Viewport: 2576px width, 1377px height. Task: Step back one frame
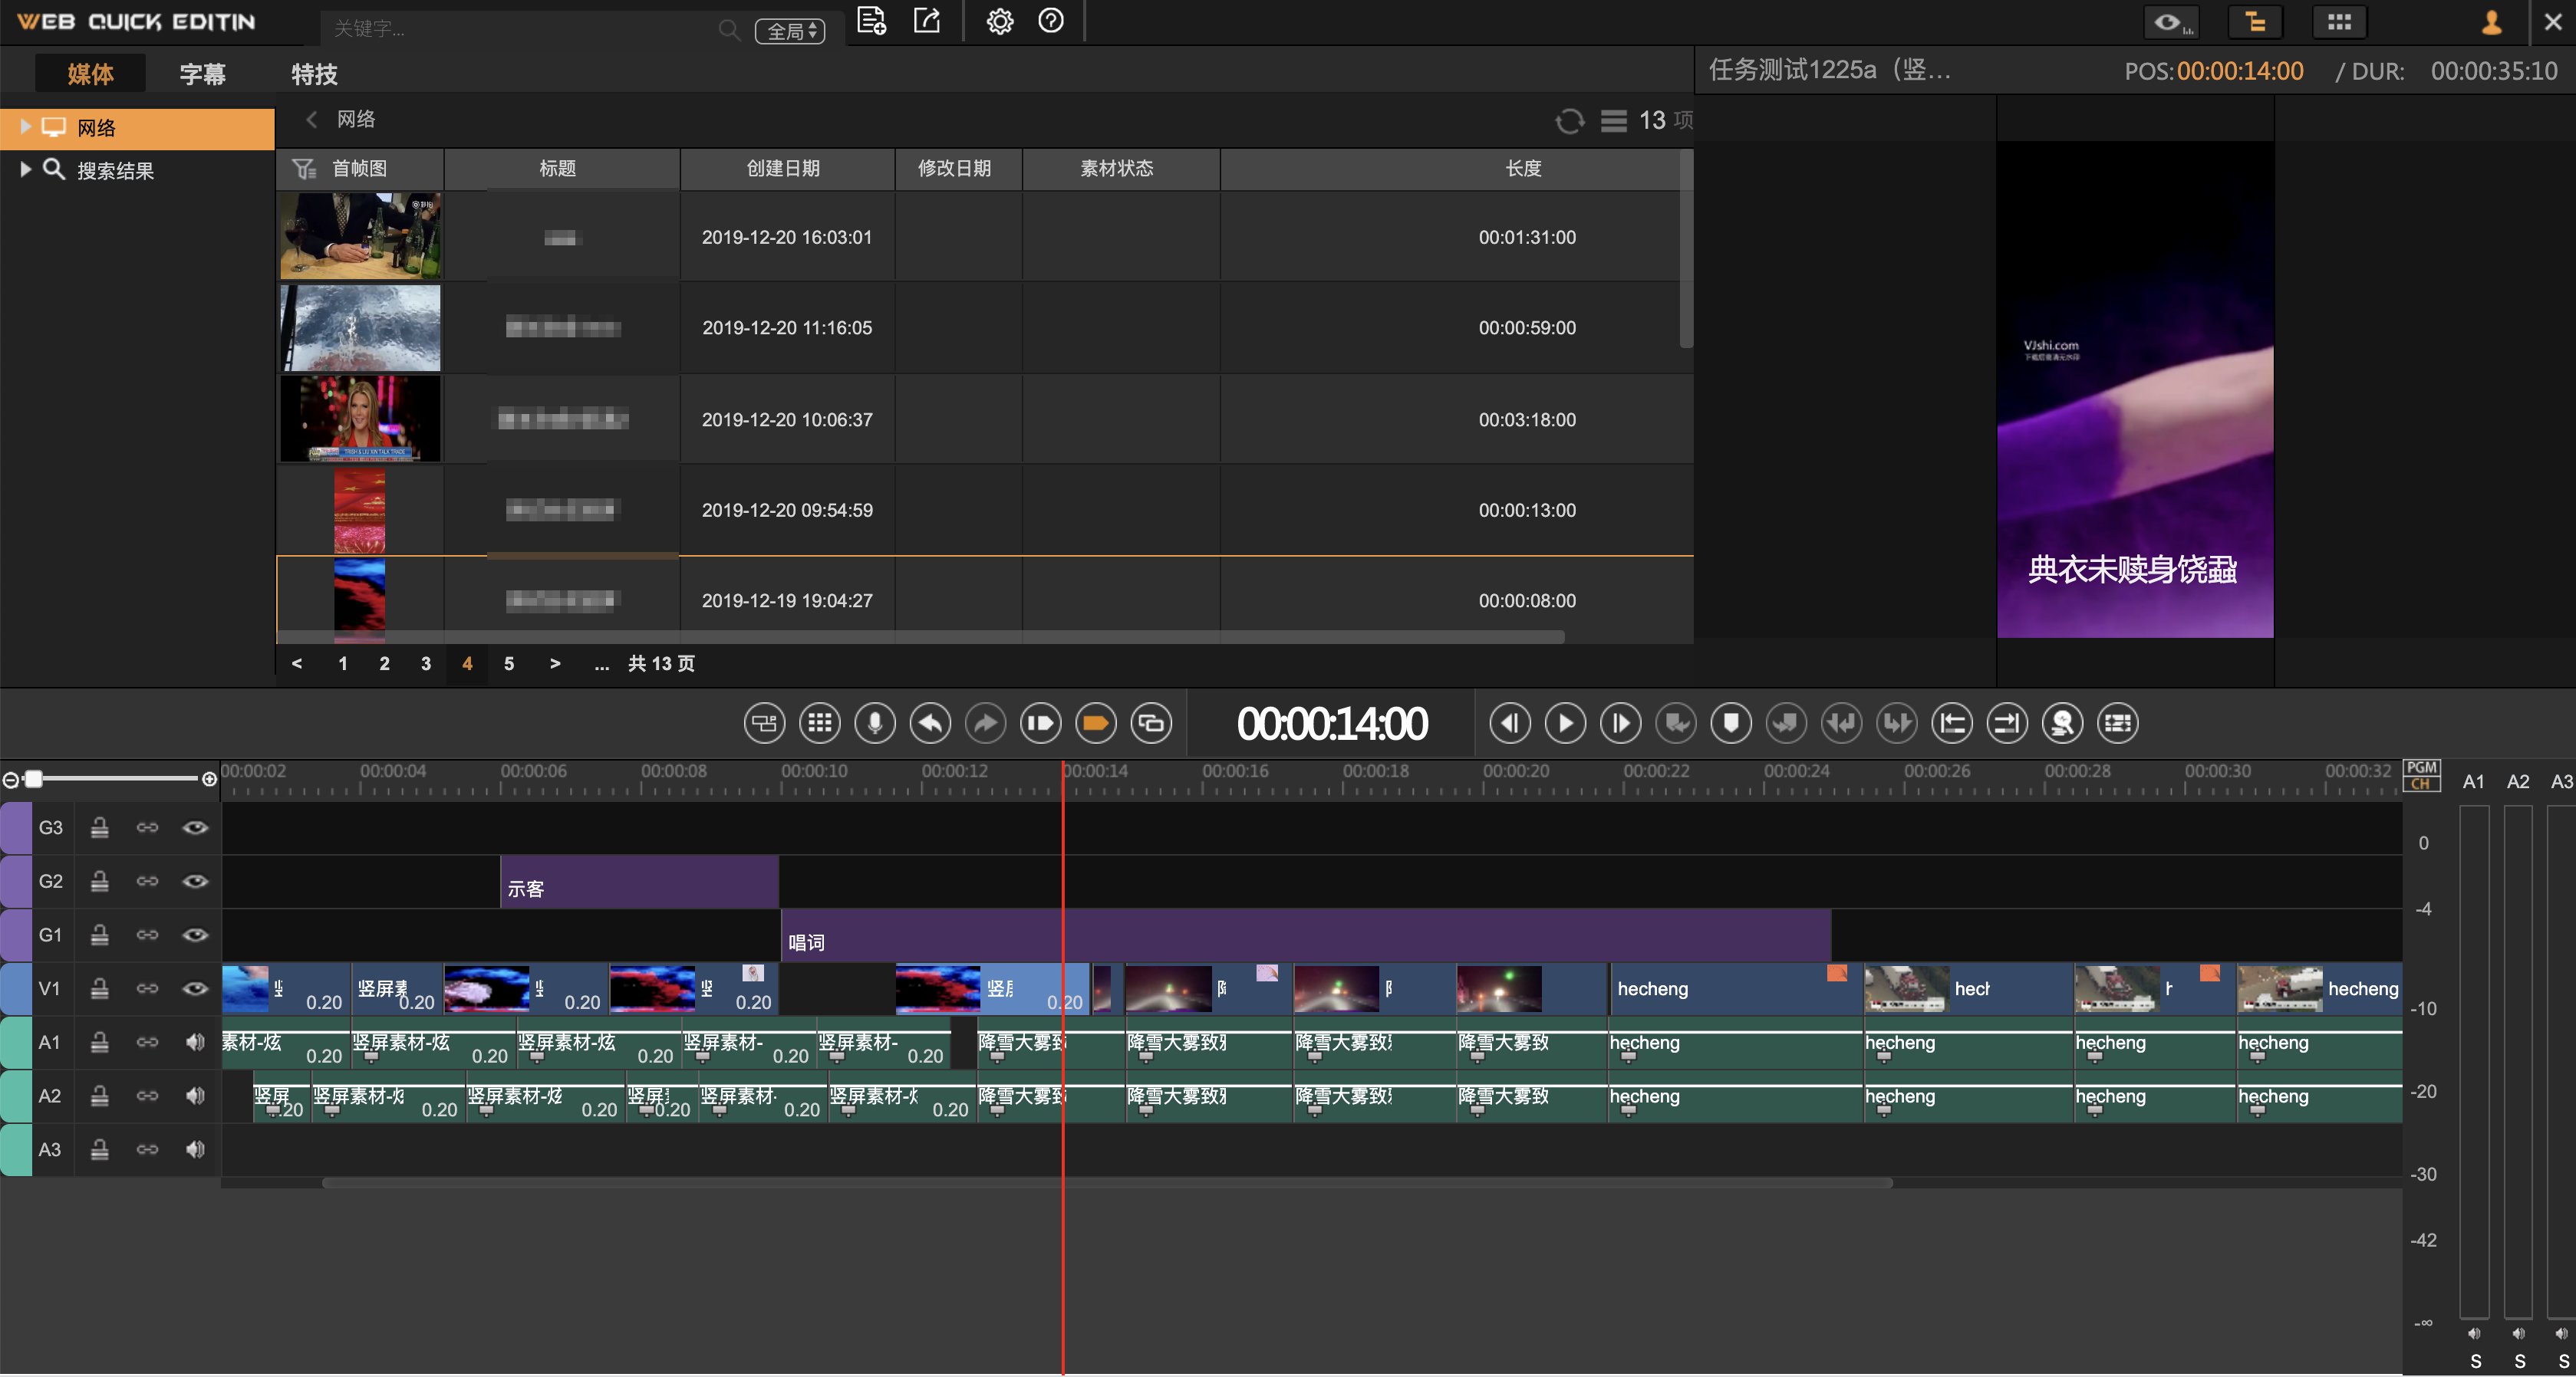(1510, 724)
